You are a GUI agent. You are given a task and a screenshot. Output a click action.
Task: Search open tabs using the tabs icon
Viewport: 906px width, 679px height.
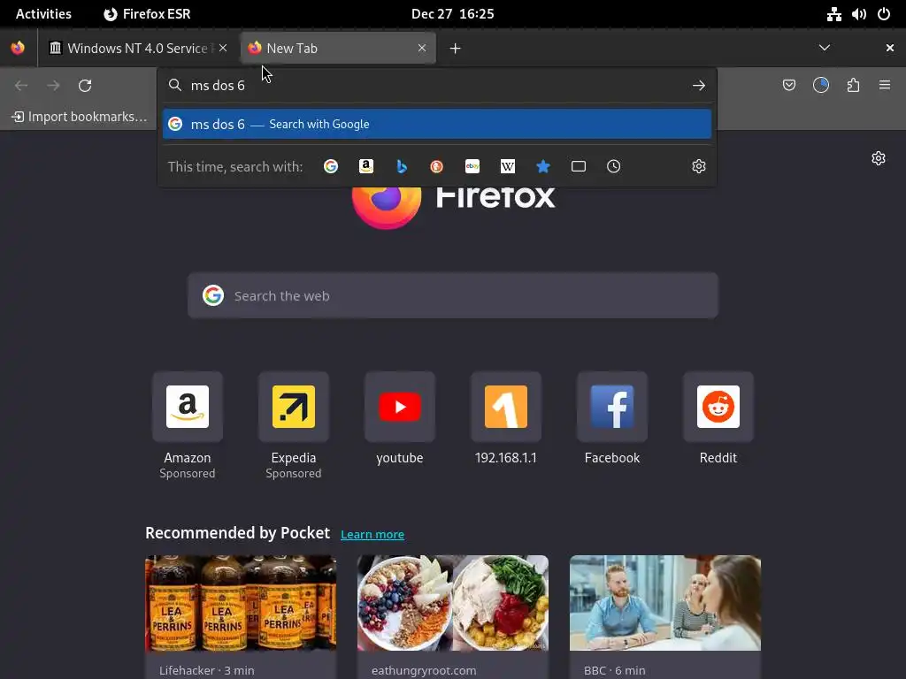579,166
